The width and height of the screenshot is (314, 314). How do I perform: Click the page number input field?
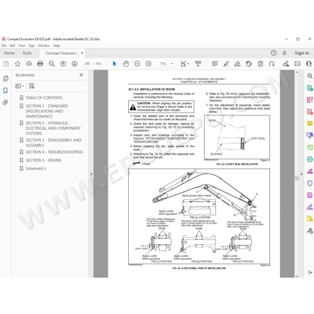click(x=87, y=64)
